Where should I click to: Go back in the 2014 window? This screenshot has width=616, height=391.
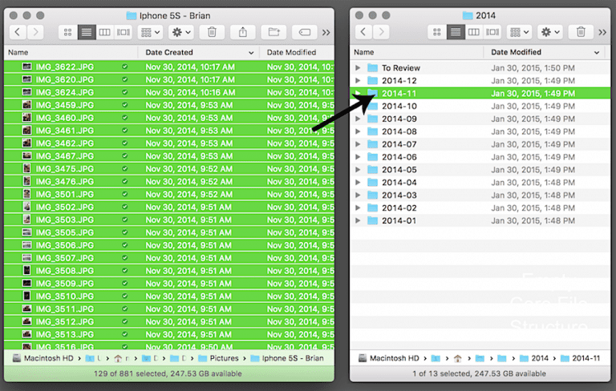(363, 32)
